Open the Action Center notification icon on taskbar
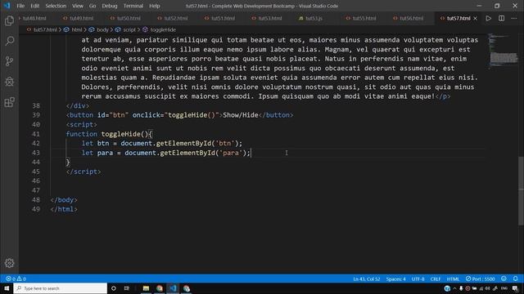 click(x=515, y=288)
